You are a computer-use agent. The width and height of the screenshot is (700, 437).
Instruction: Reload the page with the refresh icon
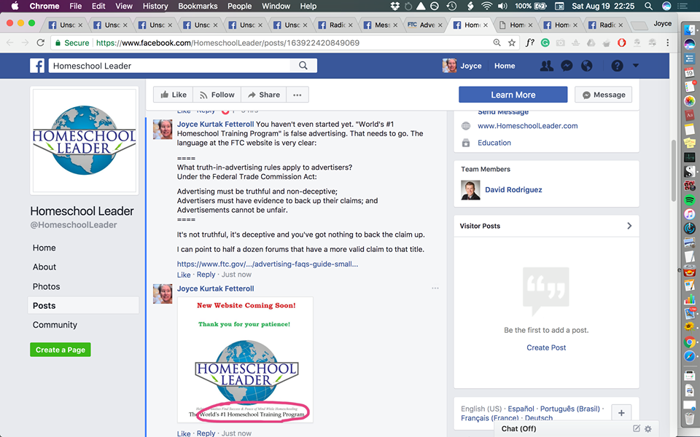coord(41,43)
